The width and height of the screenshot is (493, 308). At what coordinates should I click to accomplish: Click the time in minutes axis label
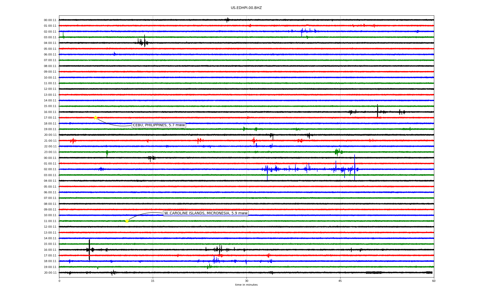246,285
